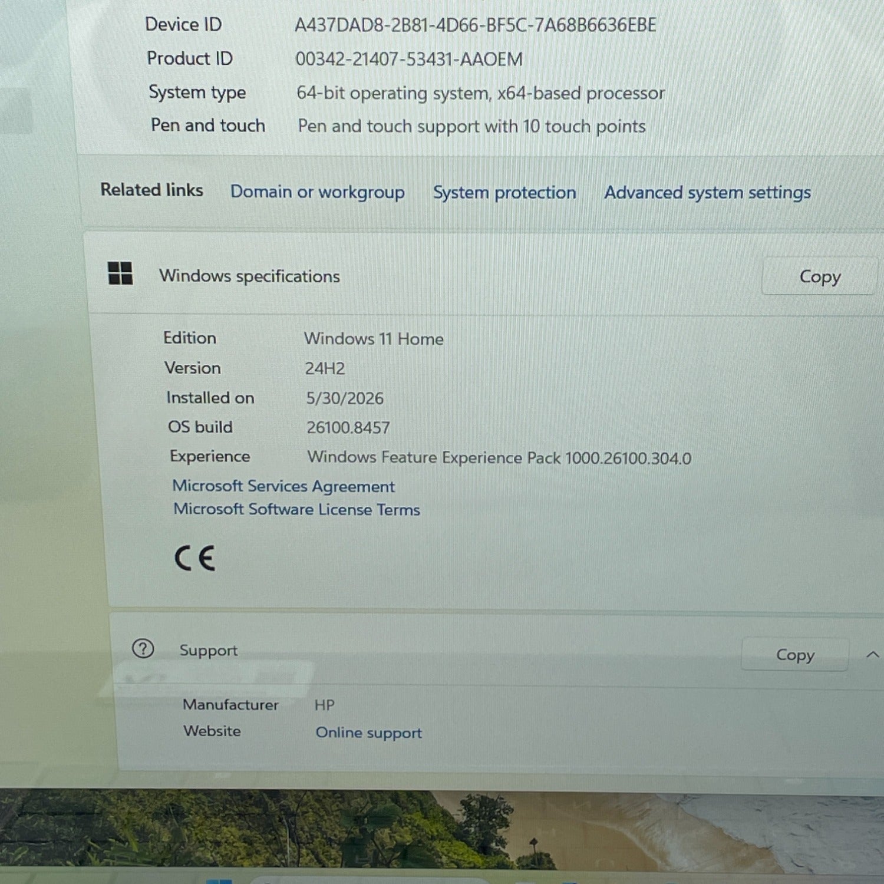884x884 pixels.
Task: Click the text '64-bit operating system, x64-based processor'
Action: tap(480, 93)
